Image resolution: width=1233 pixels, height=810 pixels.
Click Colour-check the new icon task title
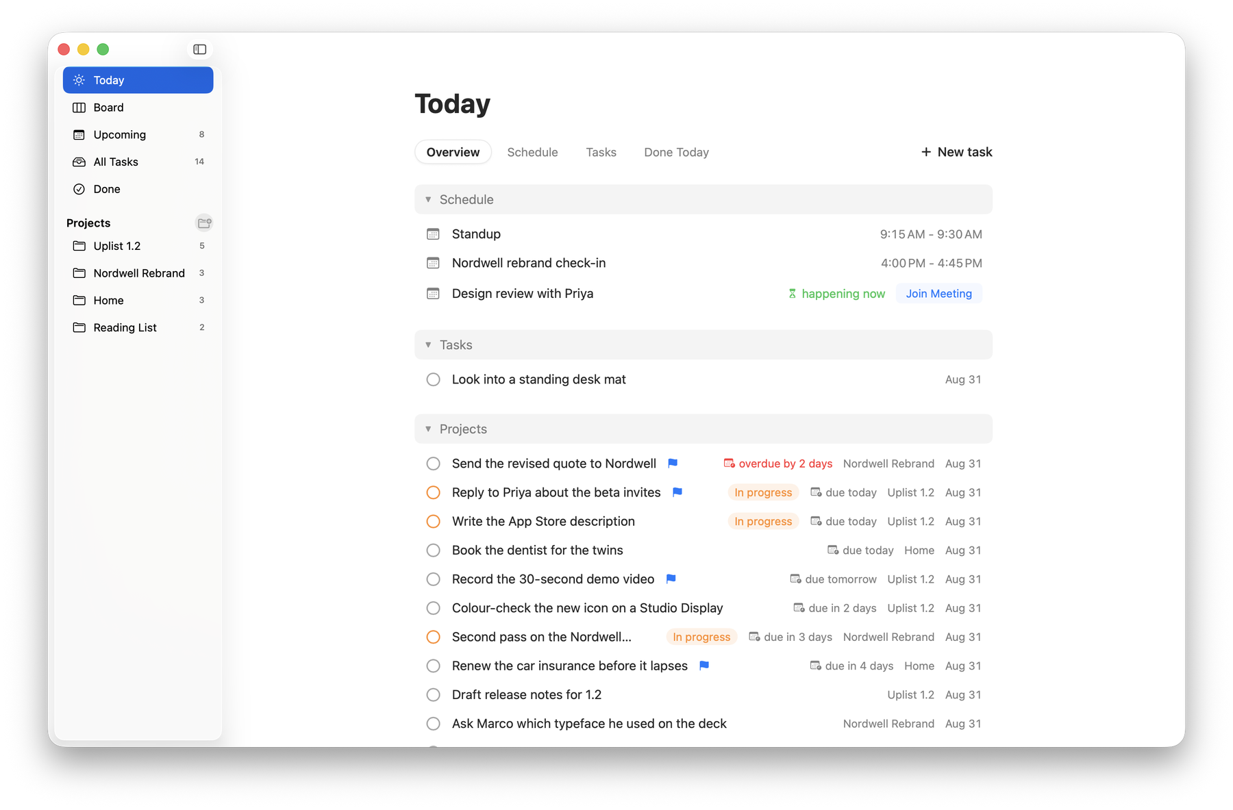(587, 608)
